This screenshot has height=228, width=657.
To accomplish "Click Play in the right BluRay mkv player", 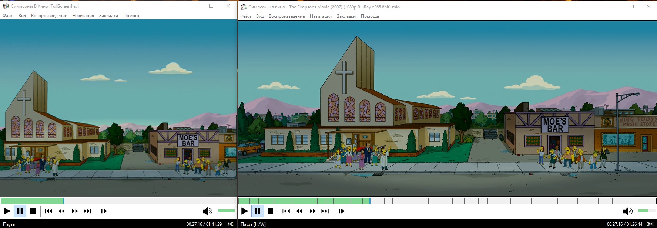I will coord(245,211).
